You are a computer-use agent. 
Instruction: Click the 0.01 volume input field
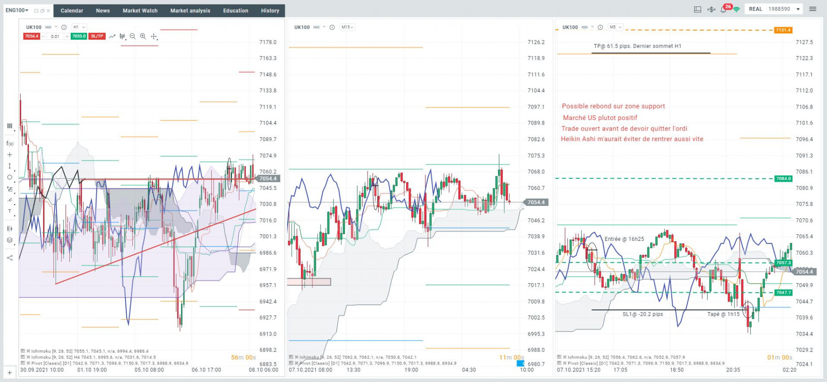click(x=55, y=36)
